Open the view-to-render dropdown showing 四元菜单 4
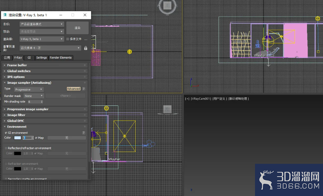 [50, 48]
